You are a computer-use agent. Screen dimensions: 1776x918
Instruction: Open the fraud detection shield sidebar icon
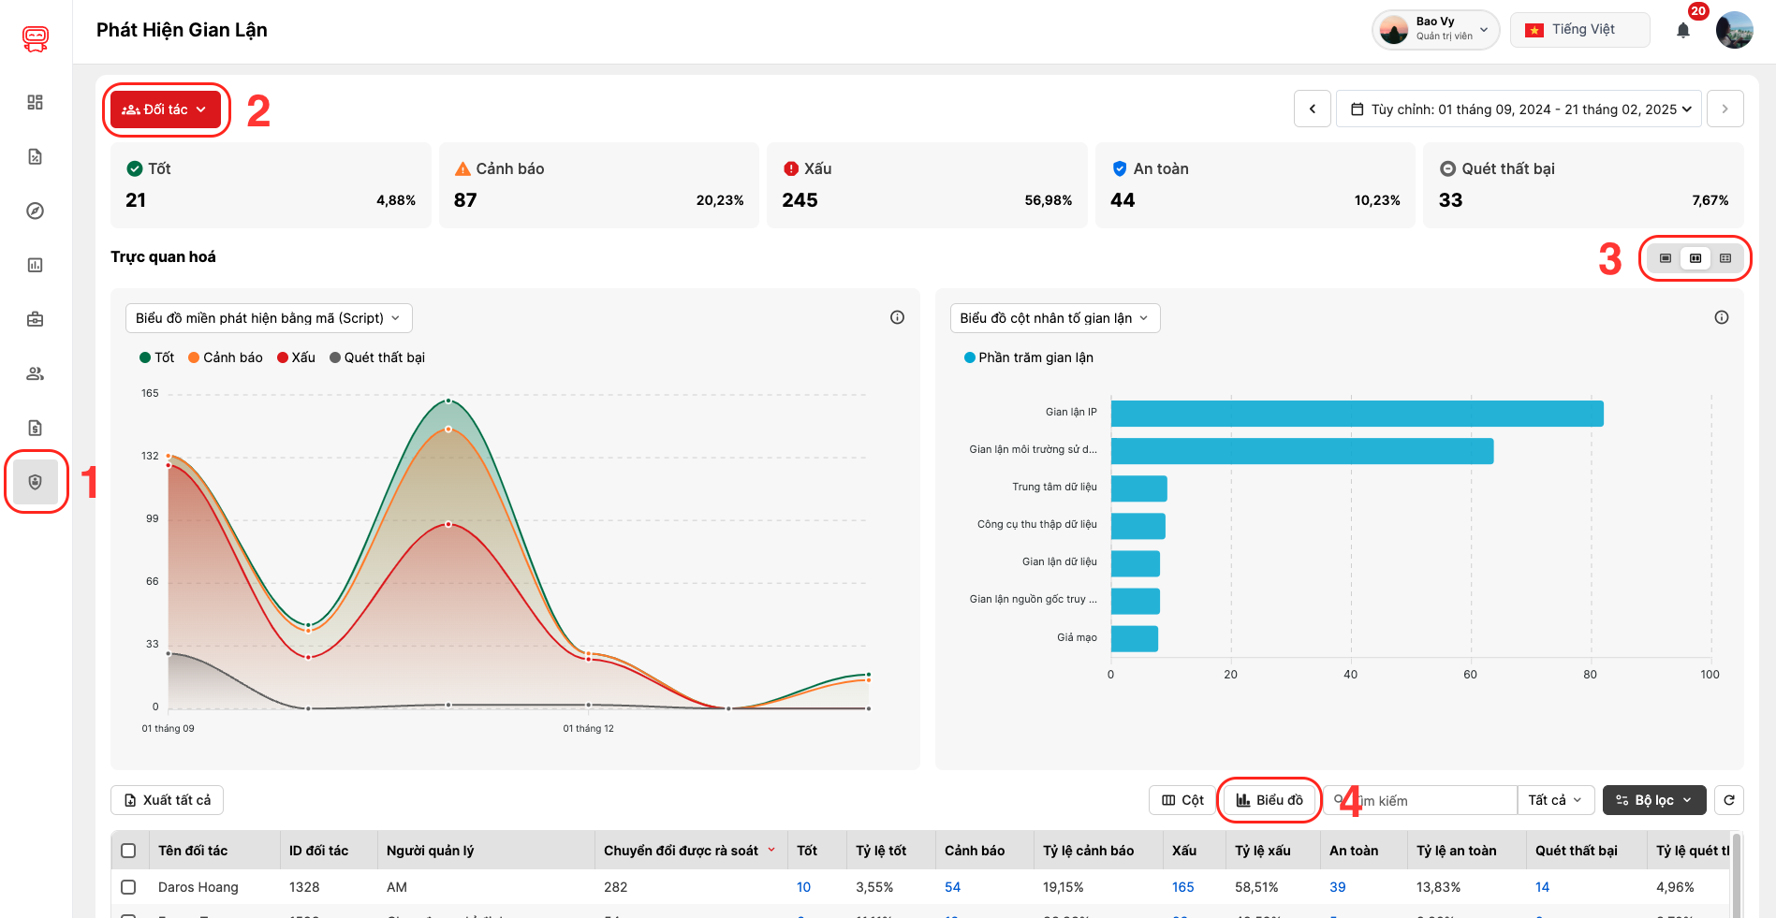click(36, 482)
